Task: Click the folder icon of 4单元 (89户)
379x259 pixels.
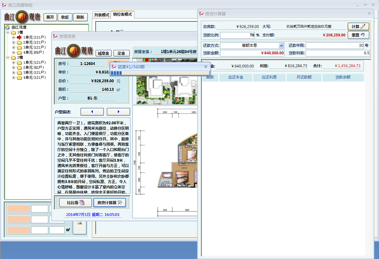Action: (x=19, y=52)
